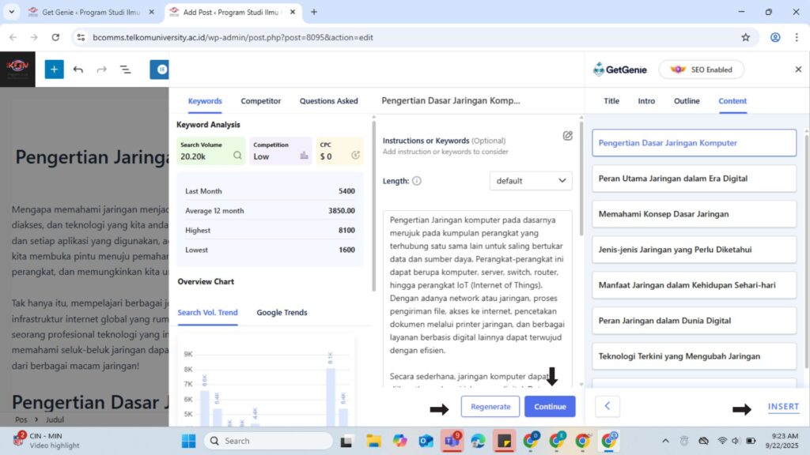810x455 pixels.
Task: Select outline item Pengertian Dasar Jaringan Komputer
Action: [695, 143]
